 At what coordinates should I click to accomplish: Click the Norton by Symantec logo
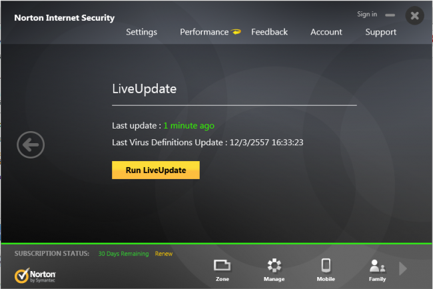(35, 276)
